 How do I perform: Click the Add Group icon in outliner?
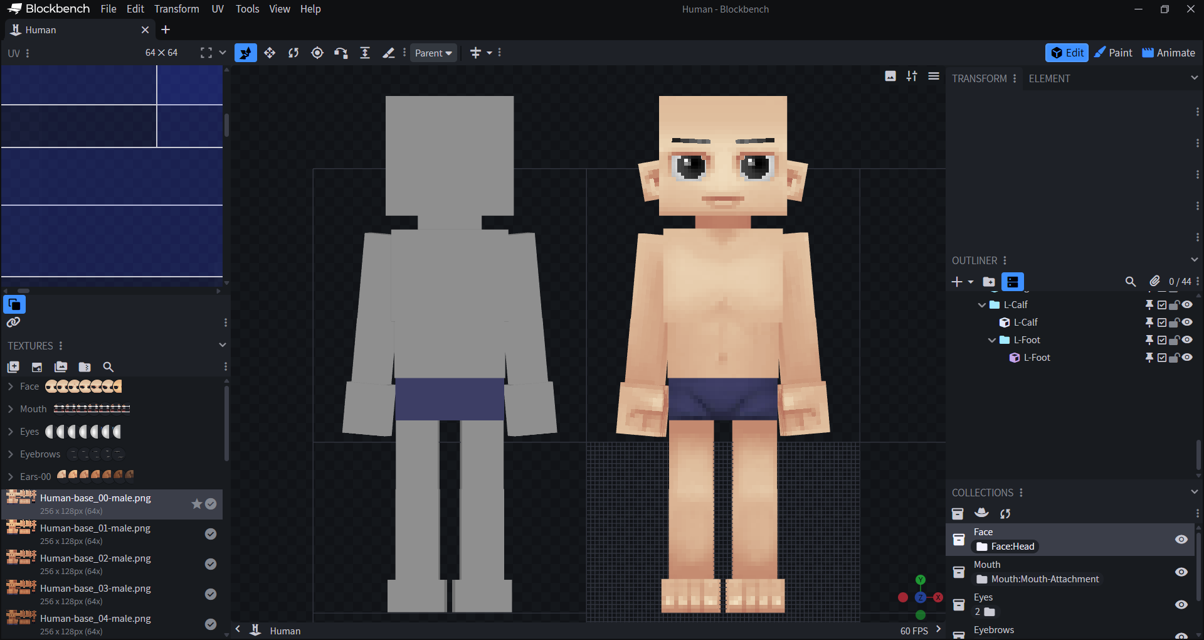pyautogui.click(x=989, y=282)
